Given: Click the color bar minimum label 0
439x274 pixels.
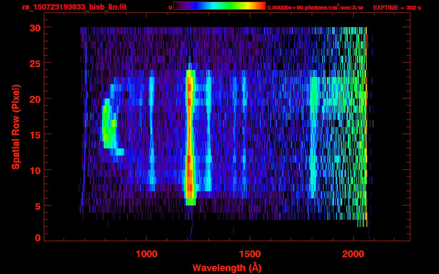Looking at the screenshot, I should coord(170,7).
